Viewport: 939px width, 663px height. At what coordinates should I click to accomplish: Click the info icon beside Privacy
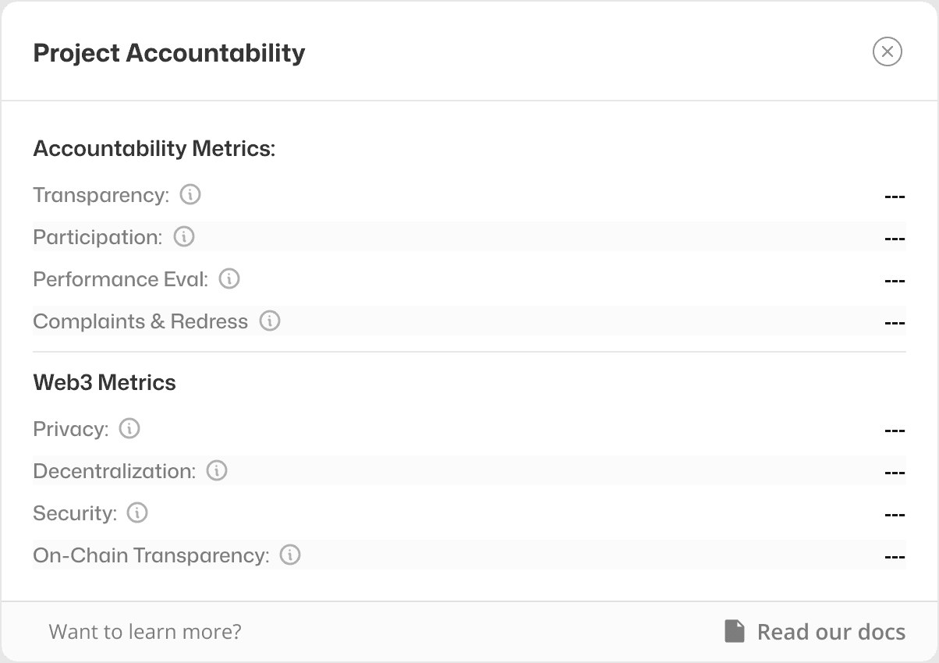129,428
